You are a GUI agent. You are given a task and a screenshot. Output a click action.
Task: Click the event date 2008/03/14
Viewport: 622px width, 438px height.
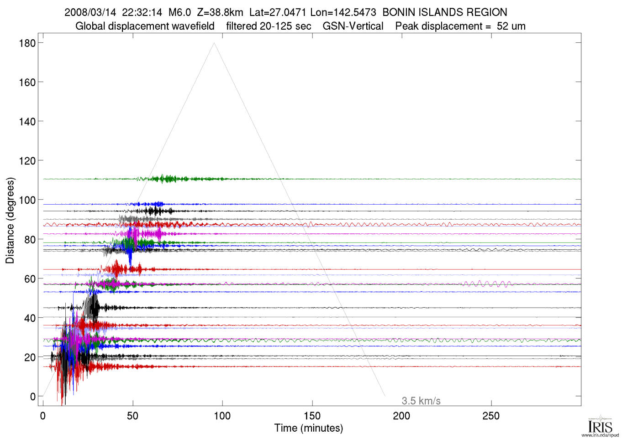point(90,12)
